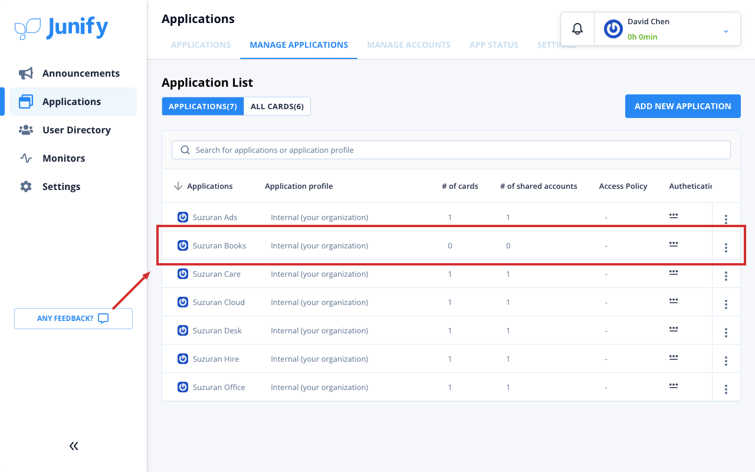Open kebab menu for Suzuran Office
Image resolution: width=755 pixels, height=472 pixels.
click(x=726, y=389)
